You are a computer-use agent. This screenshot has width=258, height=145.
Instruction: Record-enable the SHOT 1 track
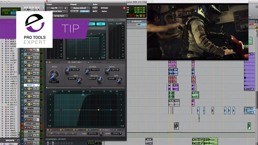pos(26,58)
